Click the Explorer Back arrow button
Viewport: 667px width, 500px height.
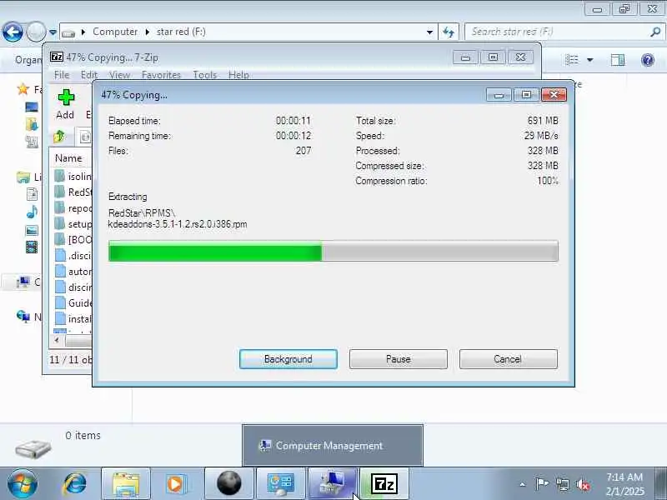pyautogui.click(x=13, y=32)
